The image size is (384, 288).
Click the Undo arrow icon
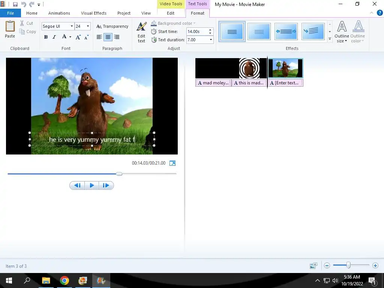pyautogui.click(x=24, y=4)
